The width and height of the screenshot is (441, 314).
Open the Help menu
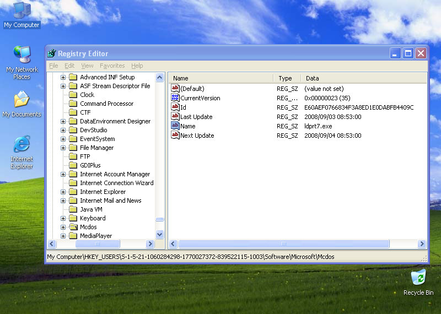coord(137,66)
